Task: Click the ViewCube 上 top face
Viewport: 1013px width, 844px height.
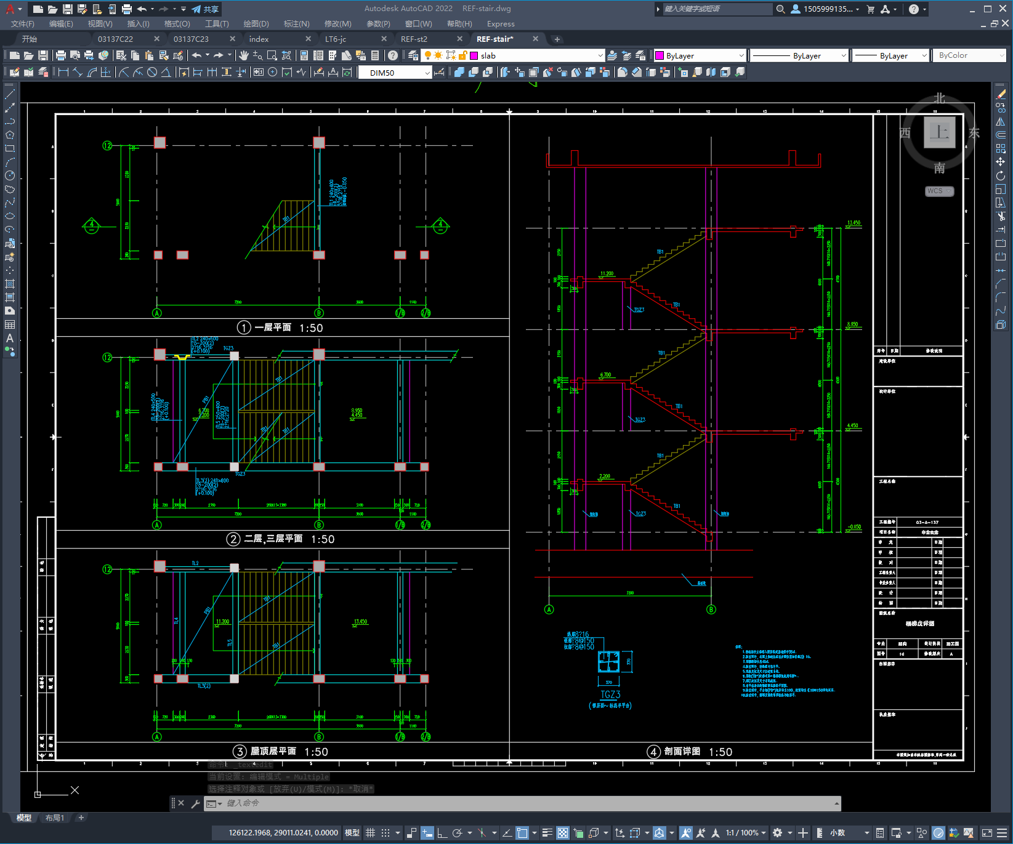Action: (x=939, y=132)
